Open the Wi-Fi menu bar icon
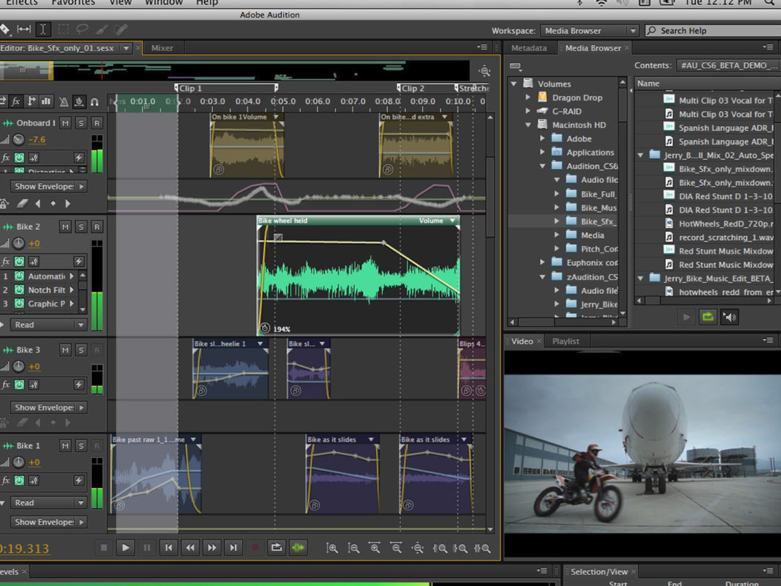Image resolution: width=781 pixels, height=586 pixels. click(x=601, y=3)
